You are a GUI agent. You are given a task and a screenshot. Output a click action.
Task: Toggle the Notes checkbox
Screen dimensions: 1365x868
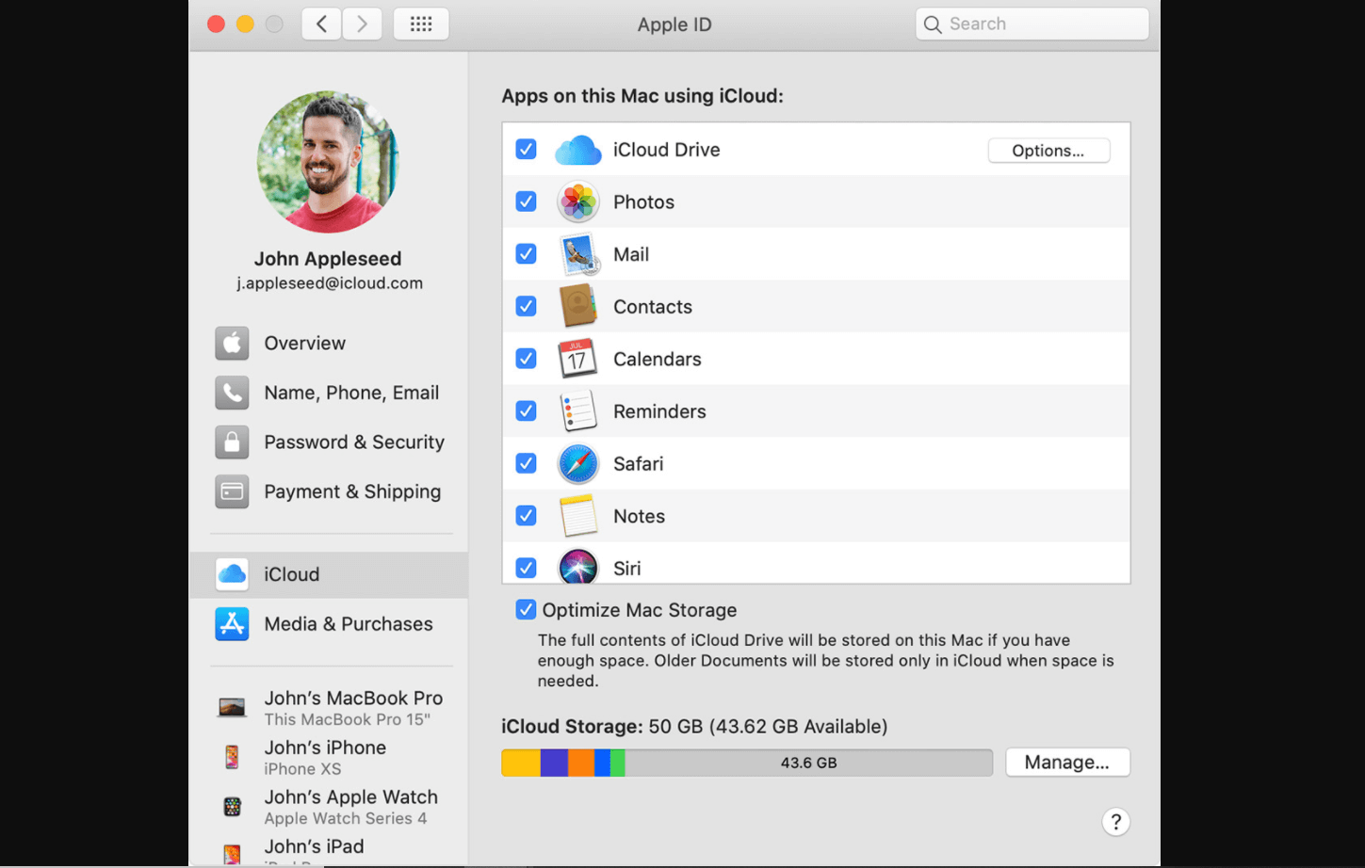tap(527, 516)
